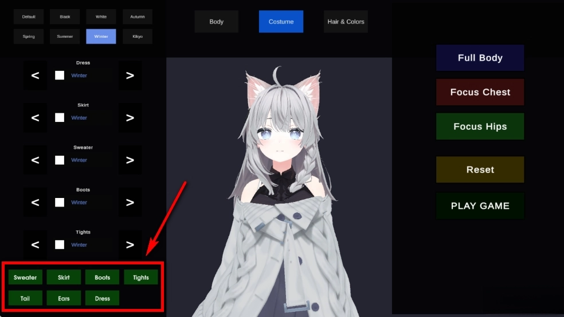Screen dimensions: 564x317
Task: Click the next arrow for Dress
Action: (130, 76)
